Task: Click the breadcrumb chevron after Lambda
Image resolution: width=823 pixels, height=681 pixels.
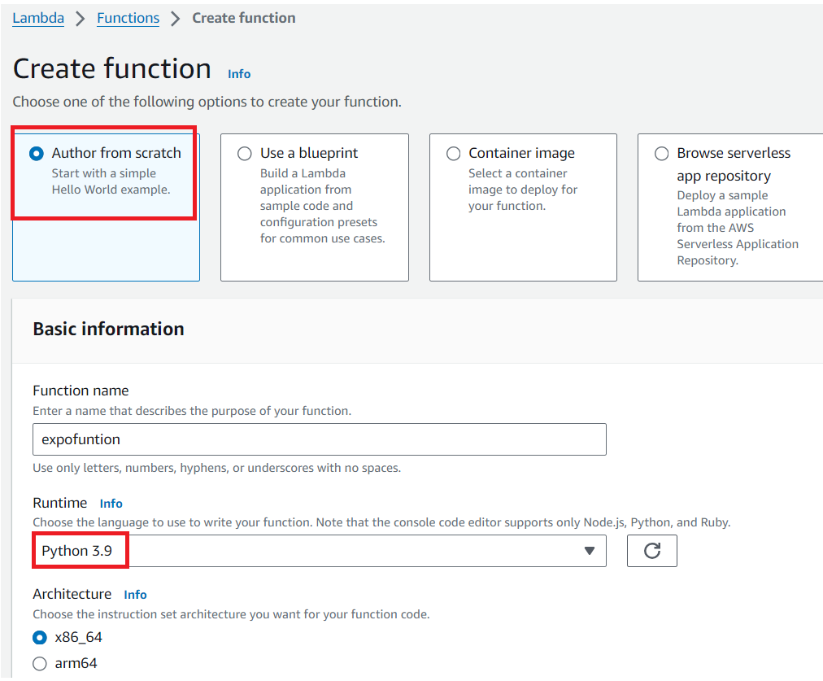Action: (81, 19)
